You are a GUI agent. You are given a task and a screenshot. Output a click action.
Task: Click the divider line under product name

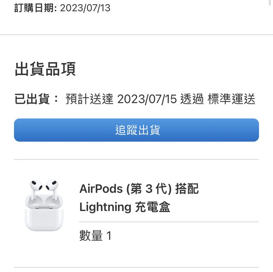[169, 222]
